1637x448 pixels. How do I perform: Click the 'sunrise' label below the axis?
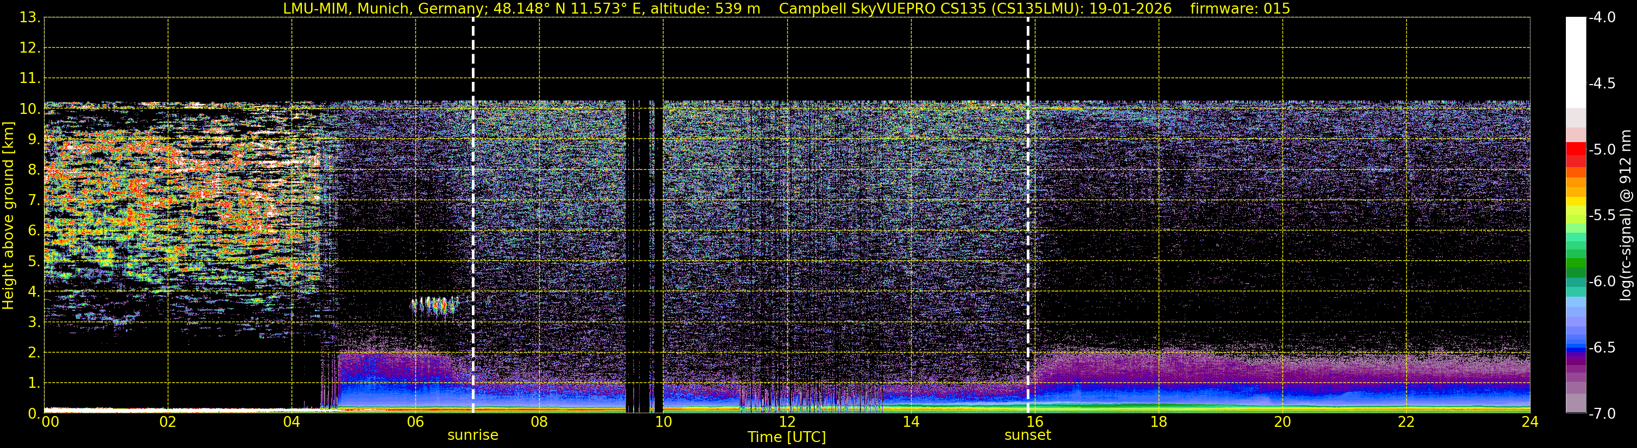coord(473,436)
